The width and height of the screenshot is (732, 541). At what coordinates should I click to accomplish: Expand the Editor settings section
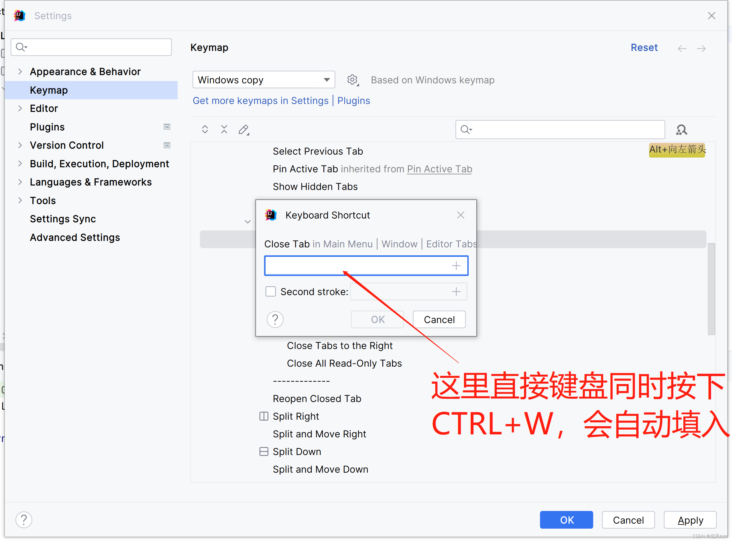pyautogui.click(x=20, y=108)
